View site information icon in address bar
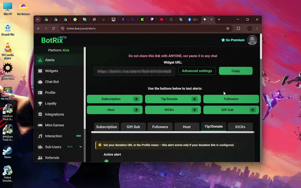This screenshot has height=188, width=301. click(x=62, y=28)
